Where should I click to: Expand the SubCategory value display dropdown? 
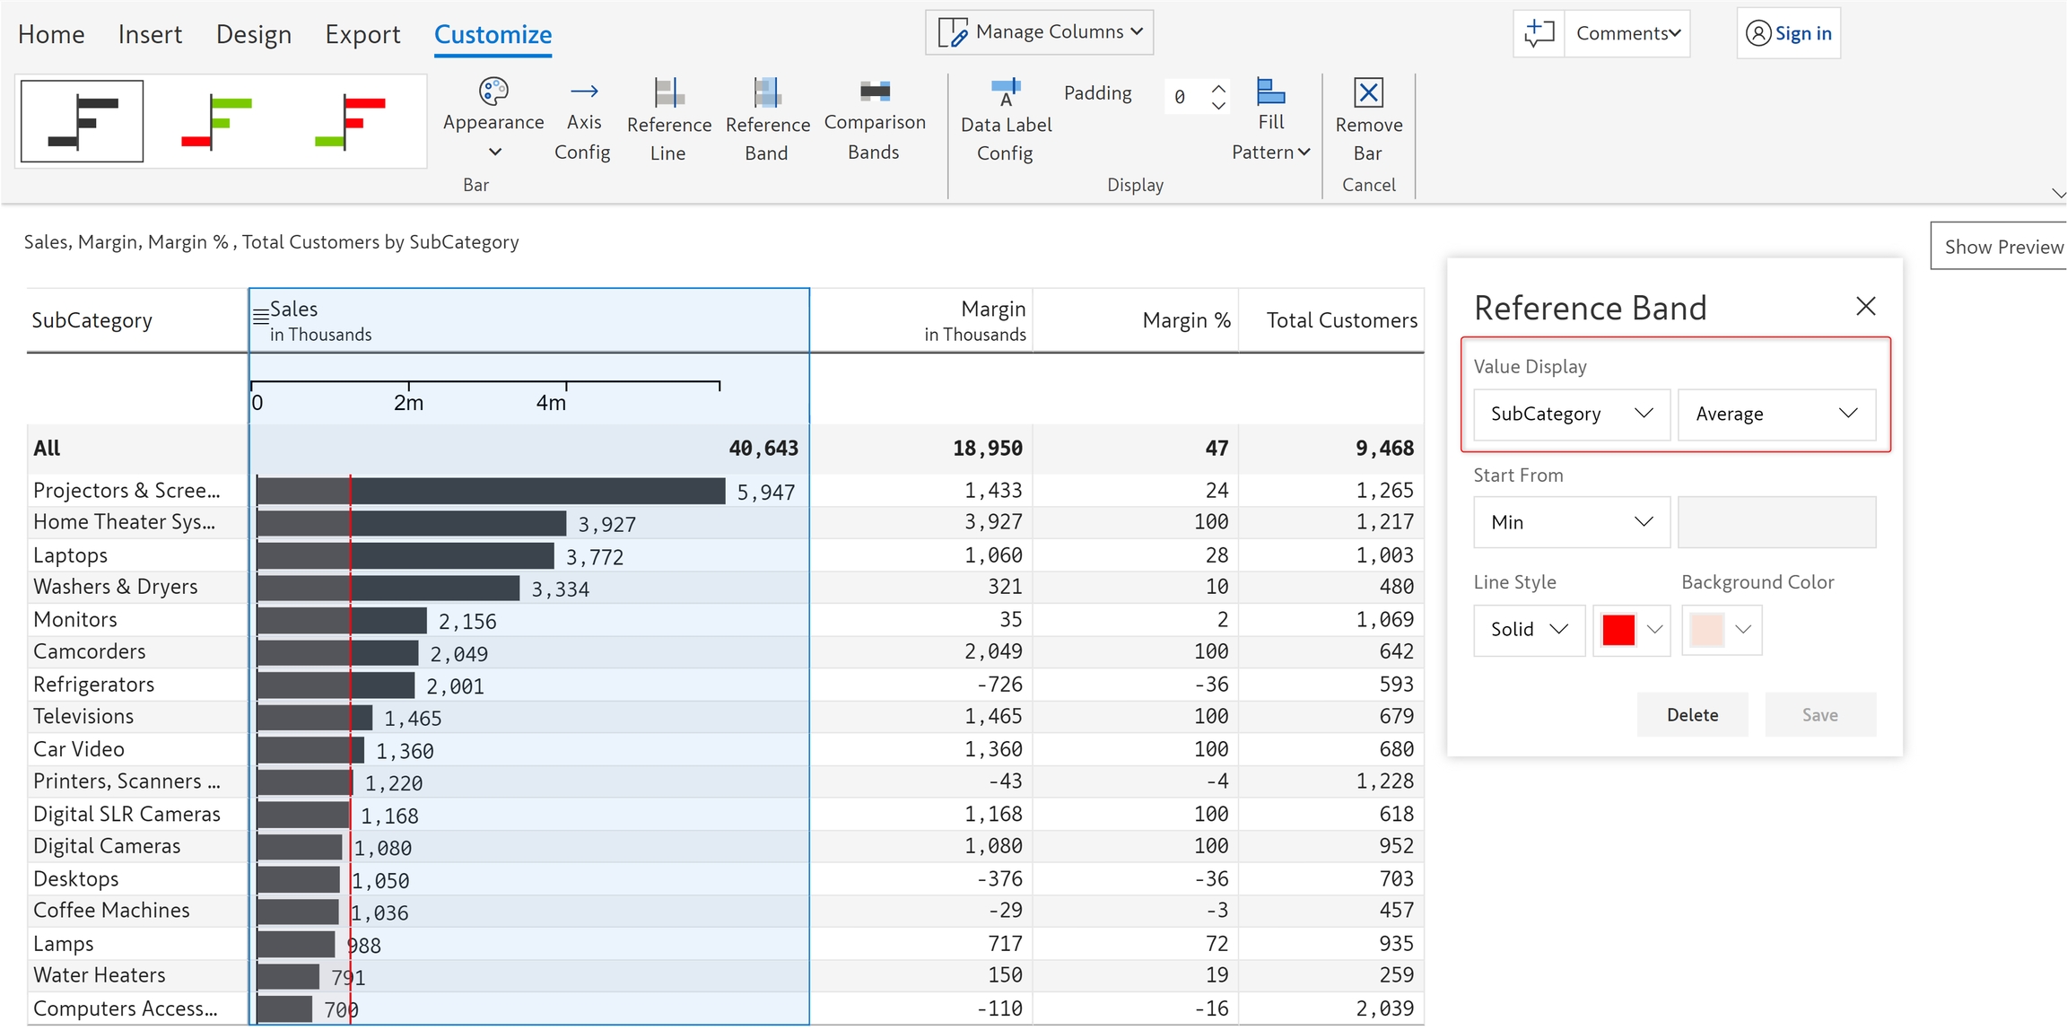click(x=1571, y=414)
